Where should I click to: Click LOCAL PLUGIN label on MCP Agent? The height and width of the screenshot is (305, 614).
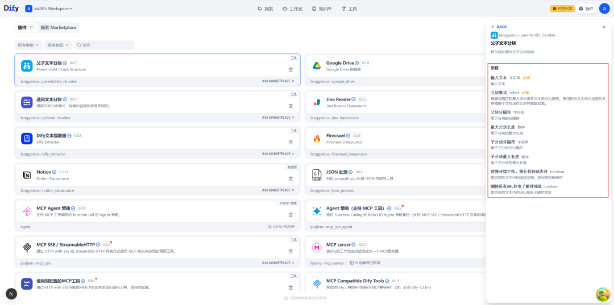coord(281,227)
